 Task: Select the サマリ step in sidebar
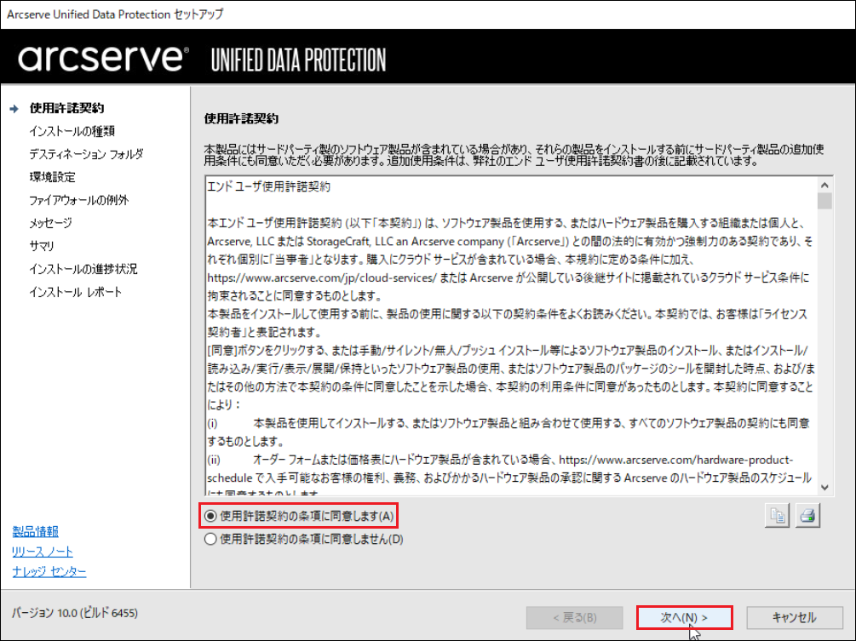(42, 245)
